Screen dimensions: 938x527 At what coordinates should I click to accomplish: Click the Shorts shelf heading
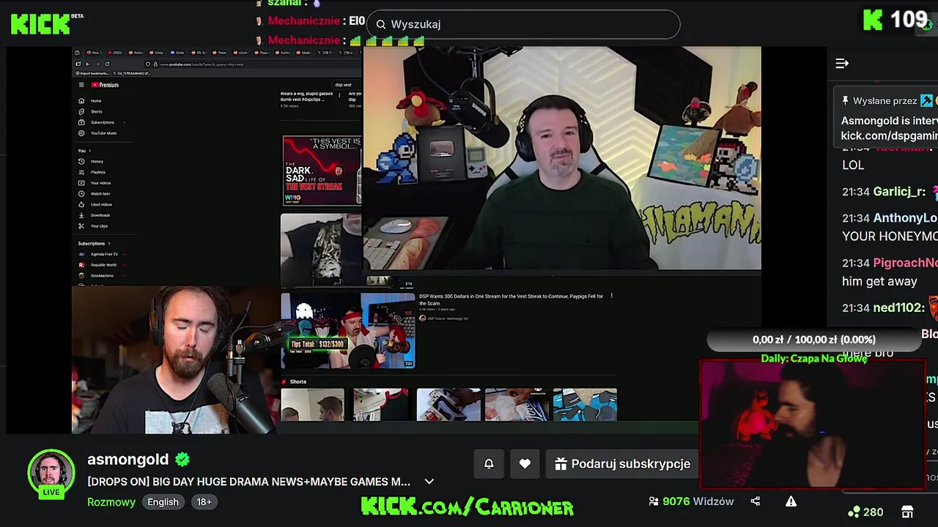click(x=294, y=381)
